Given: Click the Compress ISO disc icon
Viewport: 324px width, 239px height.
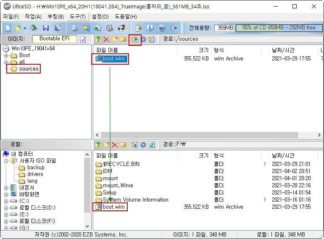Looking at the screenshot, I should click(x=98, y=28).
